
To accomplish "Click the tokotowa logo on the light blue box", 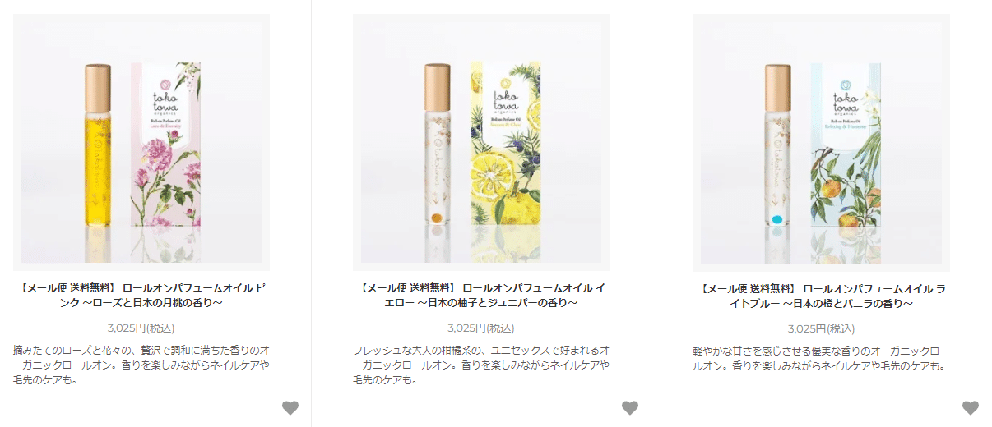I will pyautogui.click(x=843, y=95).
